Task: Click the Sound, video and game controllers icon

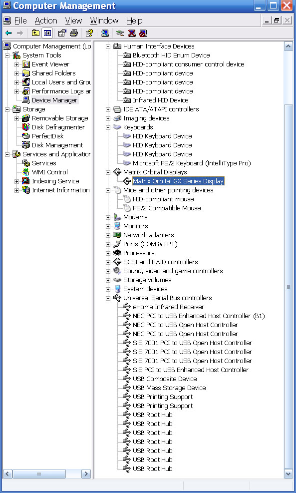Action: pyautogui.click(x=117, y=271)
